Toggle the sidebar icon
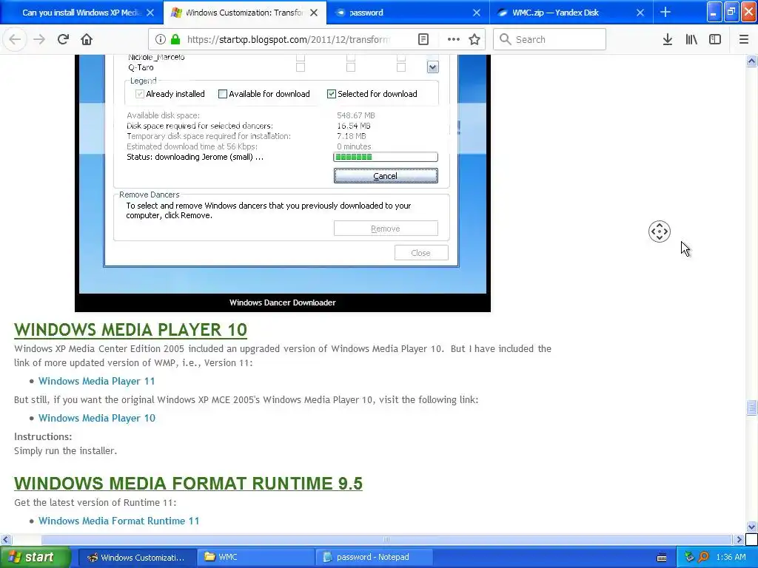758x568 pixels. (x=715, y=39)
